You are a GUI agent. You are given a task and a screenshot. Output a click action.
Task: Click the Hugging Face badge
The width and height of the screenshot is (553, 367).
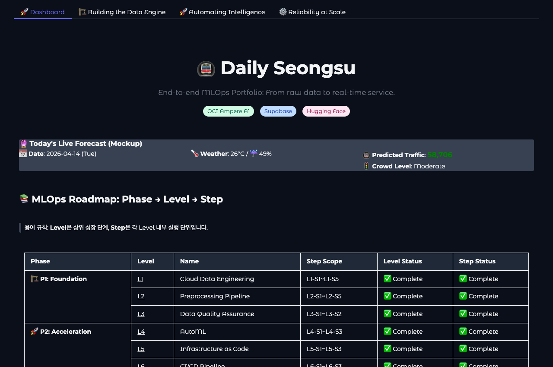pyautogui.click(x=326, y=111)
